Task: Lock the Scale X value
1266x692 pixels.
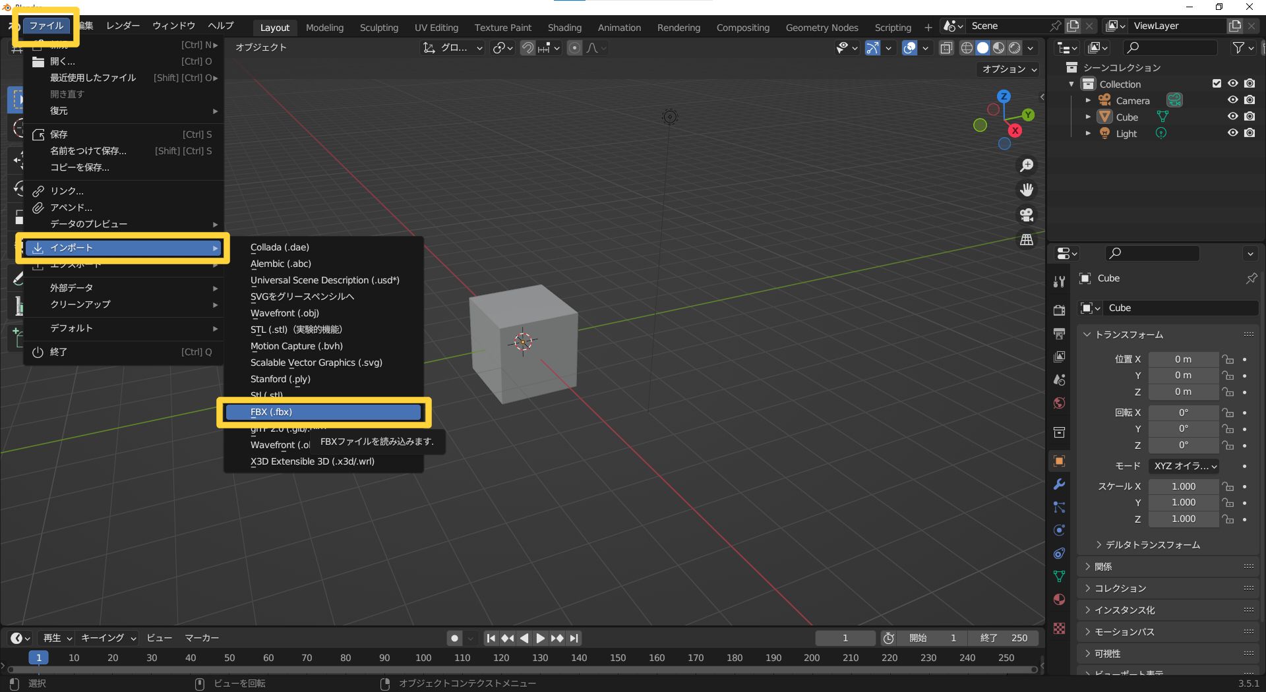Action: point(1228,486)
